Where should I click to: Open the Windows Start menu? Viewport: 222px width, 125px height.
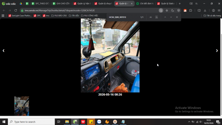[x=4, y=122]
